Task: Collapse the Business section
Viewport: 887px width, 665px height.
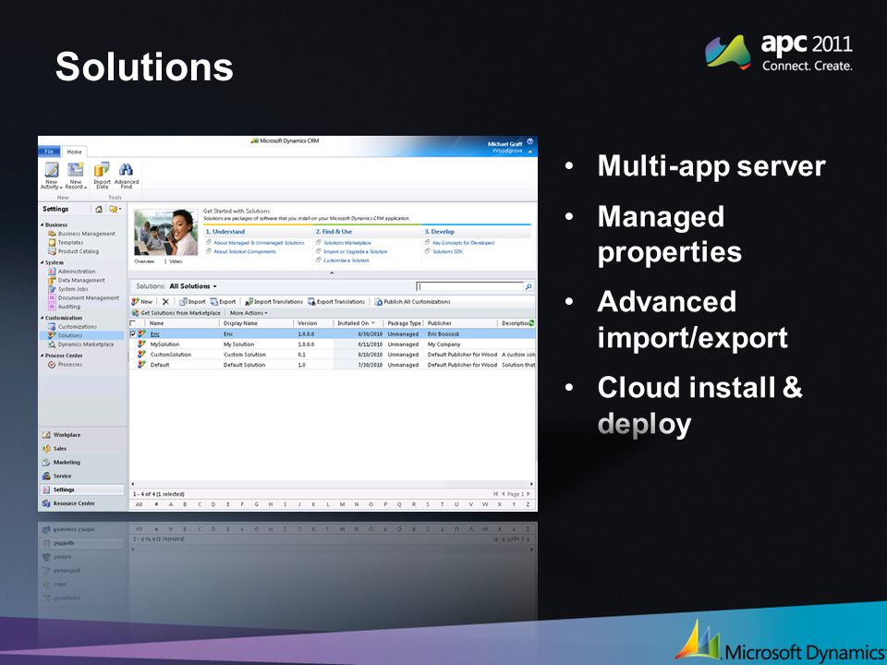Action: (43, 225)
